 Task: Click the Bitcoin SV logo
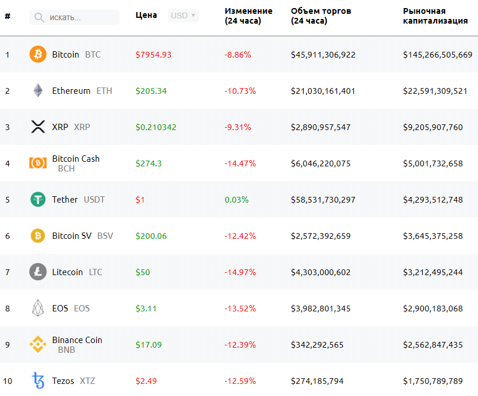tap(37, 235)
